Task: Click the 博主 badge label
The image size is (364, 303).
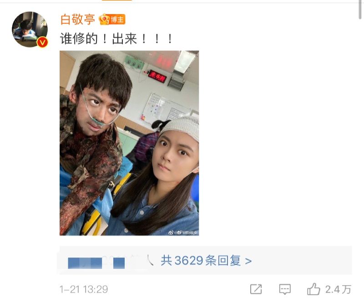Action: point(117,20)
